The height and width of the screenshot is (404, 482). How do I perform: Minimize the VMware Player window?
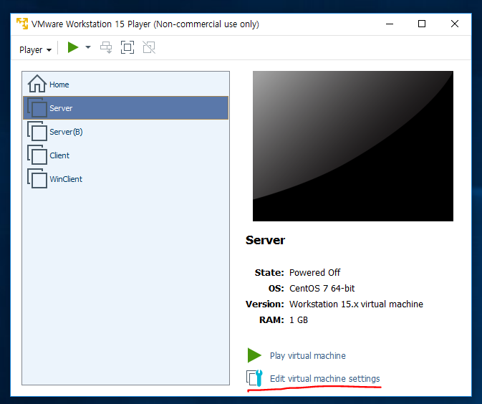click(x=390, y=24)
